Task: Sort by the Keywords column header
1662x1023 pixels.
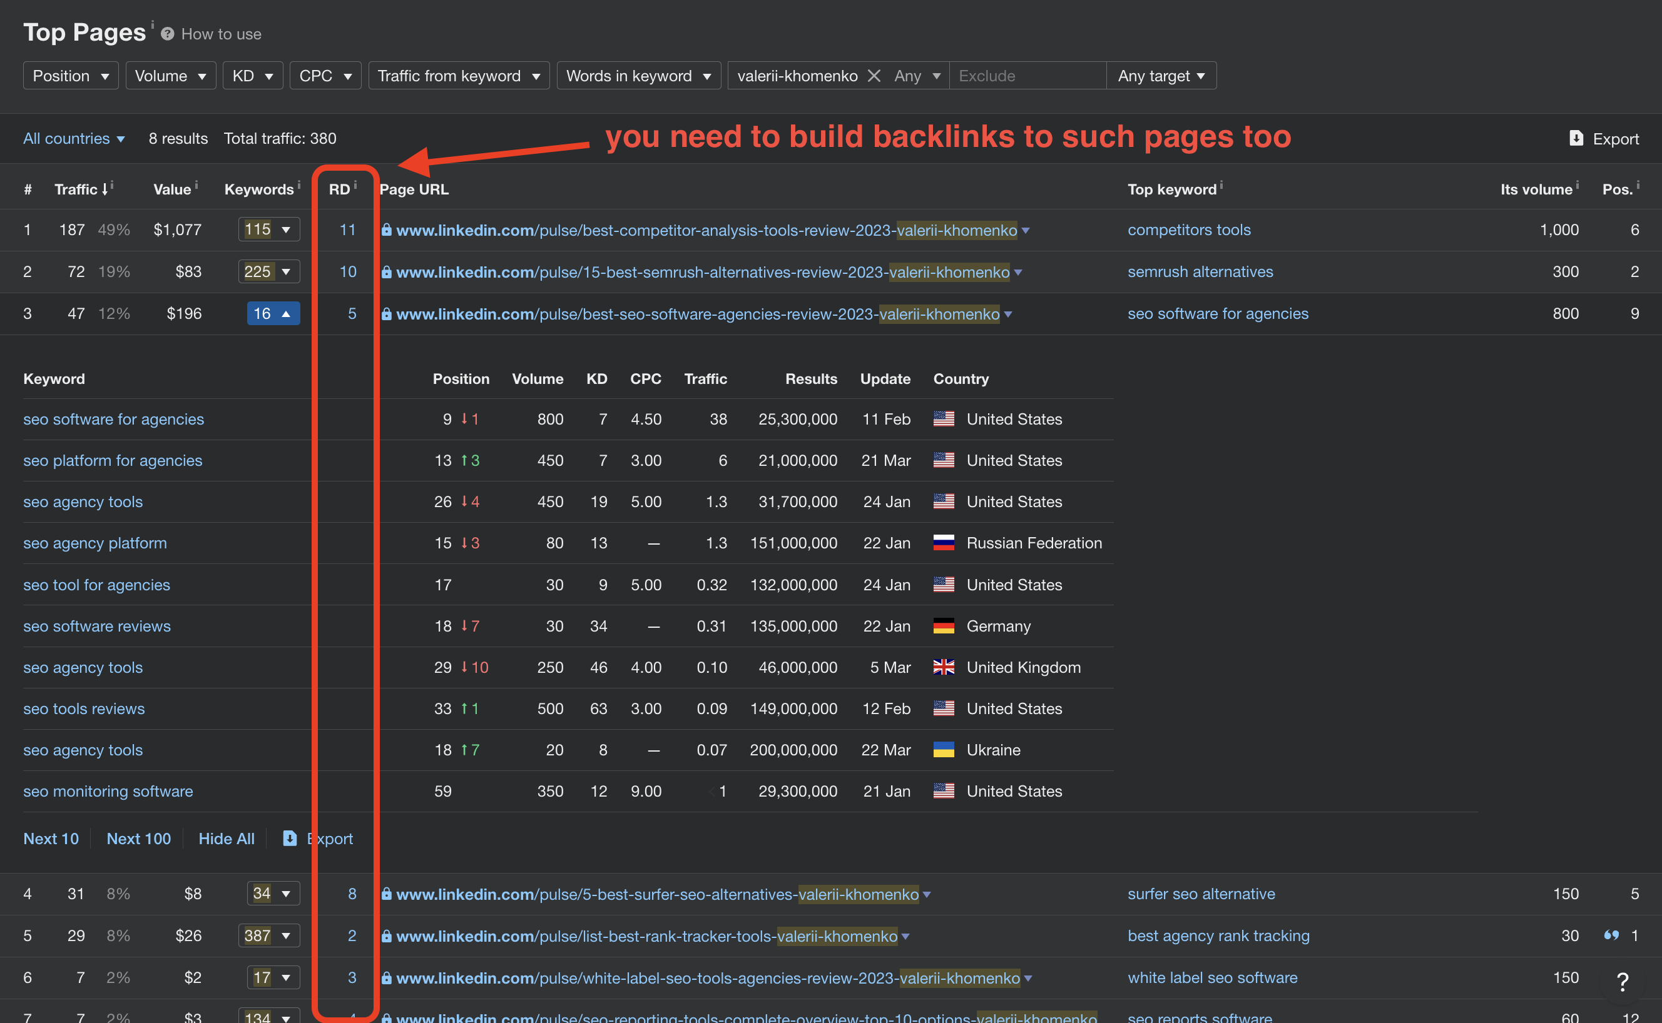Action: (x=259, y=189)
